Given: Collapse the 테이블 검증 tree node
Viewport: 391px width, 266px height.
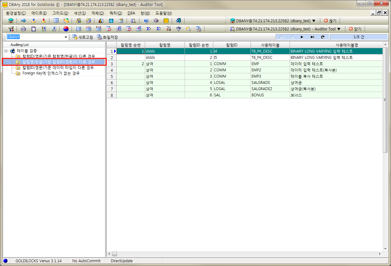Looking at the screenshot, I should (6, 51).
